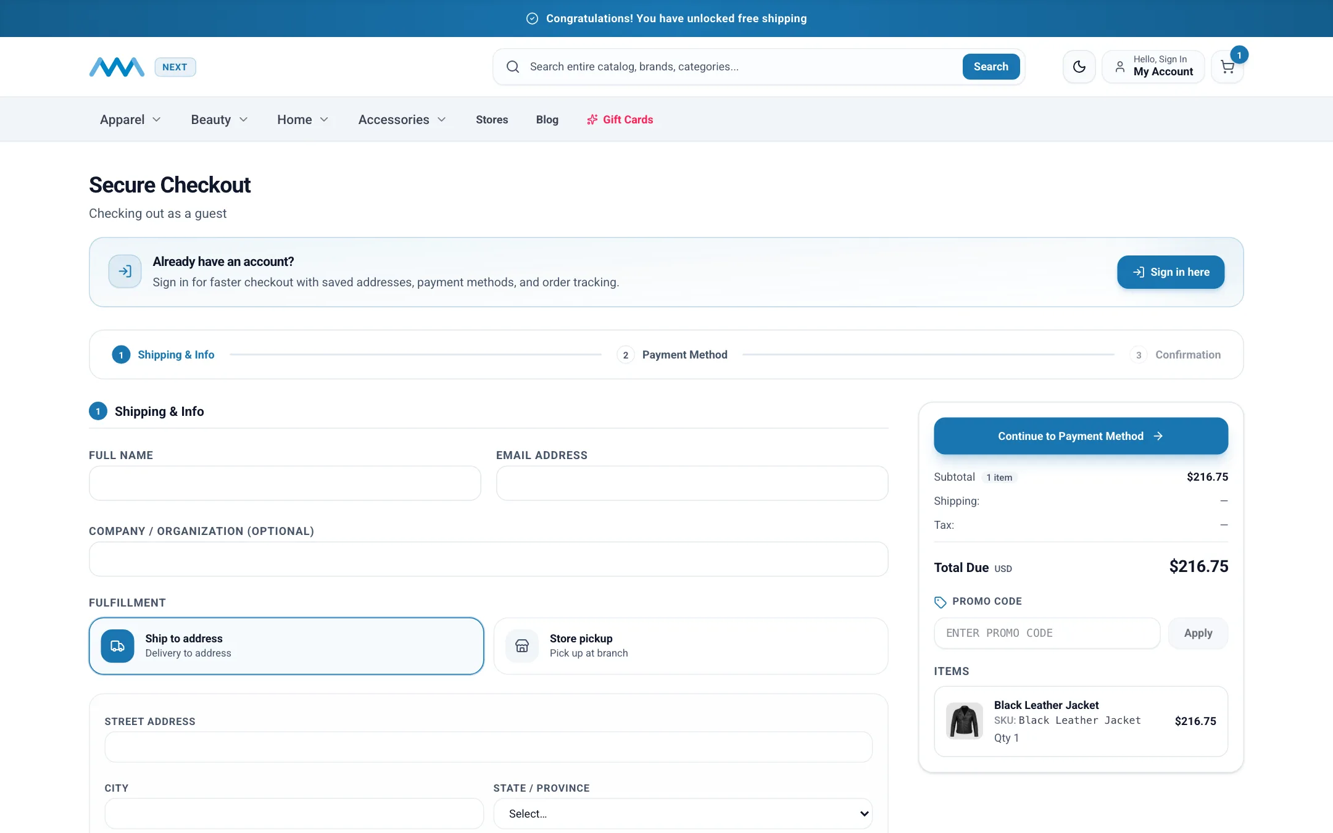
Task: Click the Gift Cards sparkle icon
Action: (592, 120)
